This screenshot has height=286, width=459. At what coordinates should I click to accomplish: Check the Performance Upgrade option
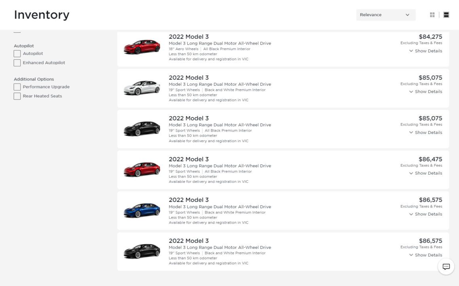17,87
